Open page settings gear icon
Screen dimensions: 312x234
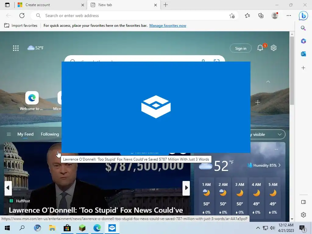tap(274, 48)
